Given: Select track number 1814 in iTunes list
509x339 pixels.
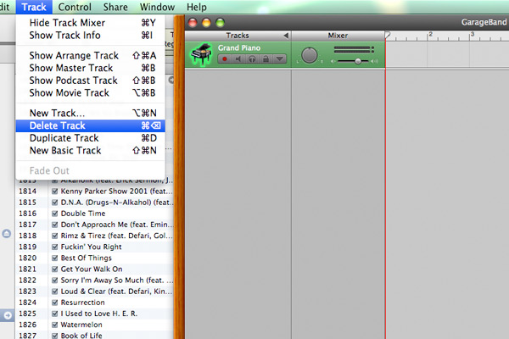Looking at the screenshot, I should (x=27, y=191).
